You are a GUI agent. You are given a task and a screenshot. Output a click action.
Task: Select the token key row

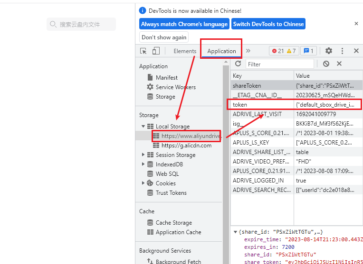pyautogui.click(x=297, y=105)
